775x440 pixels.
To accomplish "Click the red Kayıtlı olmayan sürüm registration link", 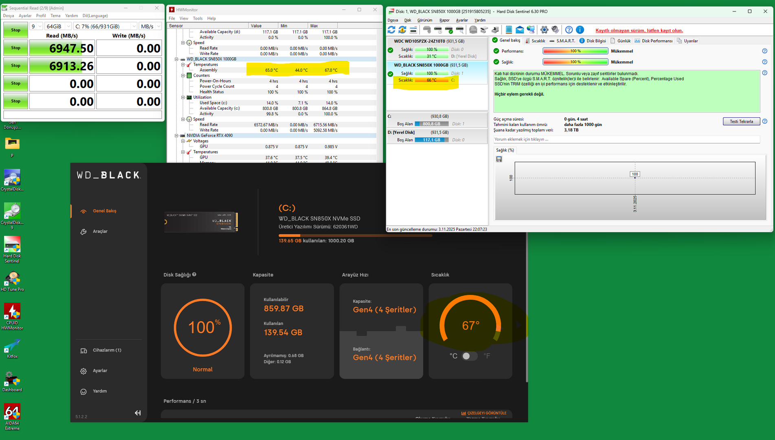I will 639,31.
